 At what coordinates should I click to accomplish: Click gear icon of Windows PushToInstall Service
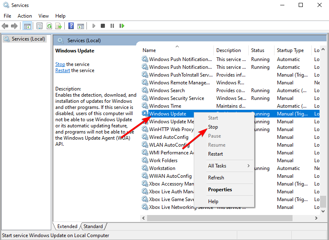coord(145,75)
